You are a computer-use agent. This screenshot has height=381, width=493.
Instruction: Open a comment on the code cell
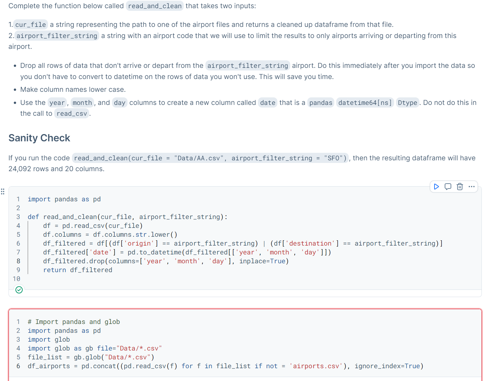[448, 187]
